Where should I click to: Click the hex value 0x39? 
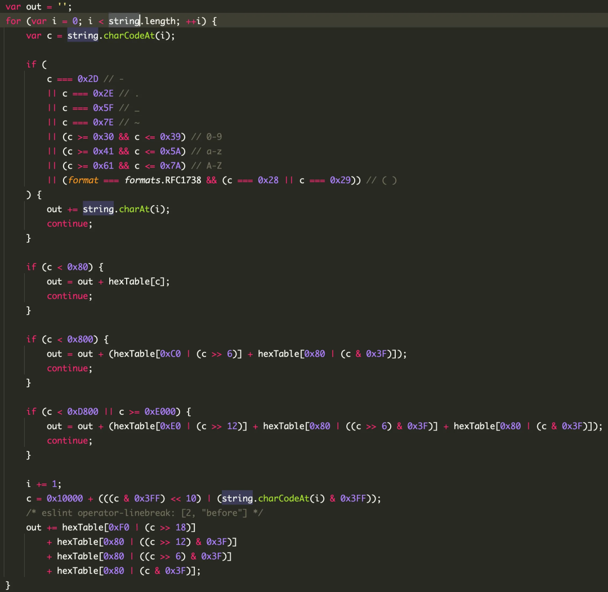click(x=170, y=137)
